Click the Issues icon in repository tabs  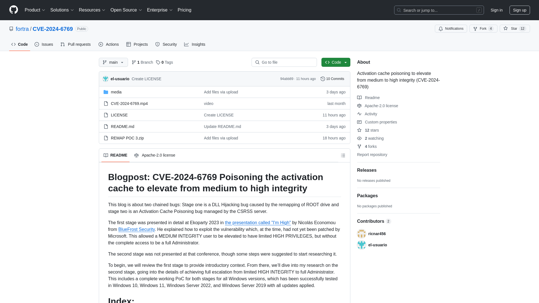[x=37, y=44]
